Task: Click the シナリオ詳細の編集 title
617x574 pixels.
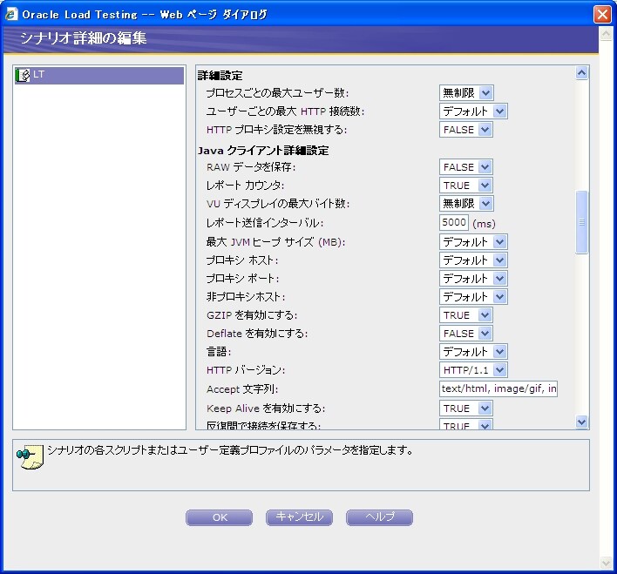Action: pyautogui.click(x=84, y=37)
